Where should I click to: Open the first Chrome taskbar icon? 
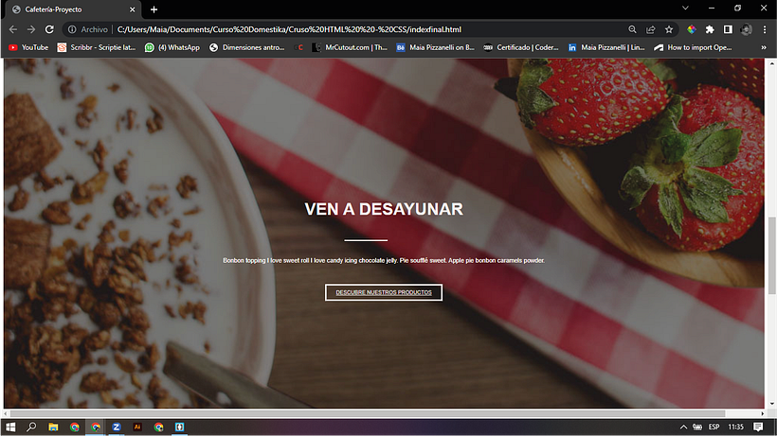tap(74, 427)
